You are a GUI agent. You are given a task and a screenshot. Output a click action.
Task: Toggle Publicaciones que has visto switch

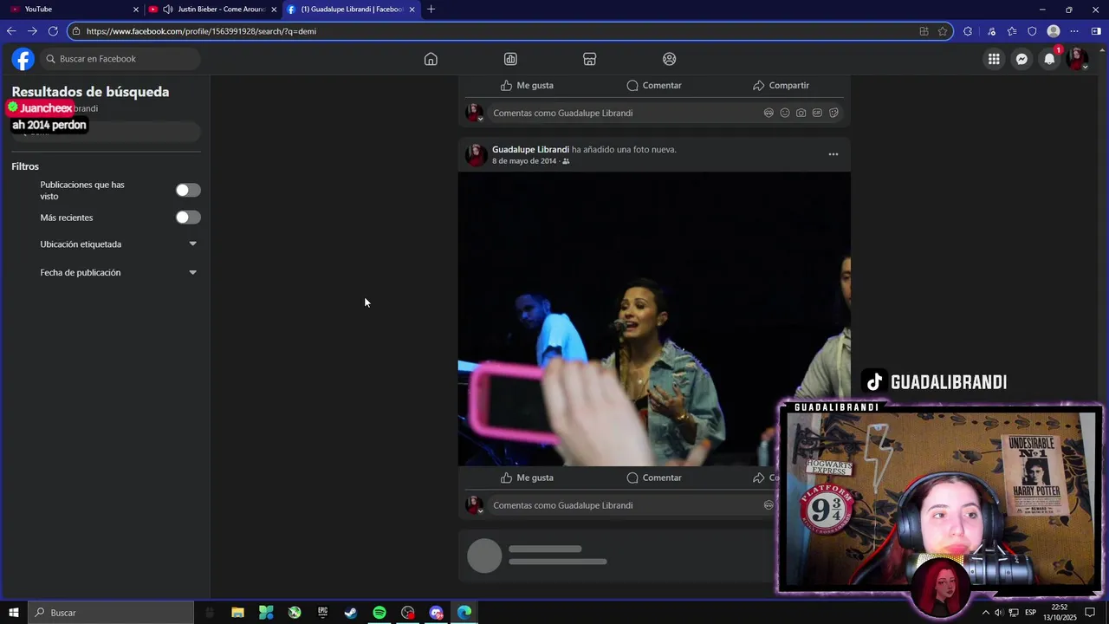click(188, 190)
